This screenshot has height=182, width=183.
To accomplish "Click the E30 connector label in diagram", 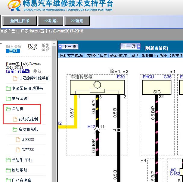I will pyautogui.click(x=121, y=77).
